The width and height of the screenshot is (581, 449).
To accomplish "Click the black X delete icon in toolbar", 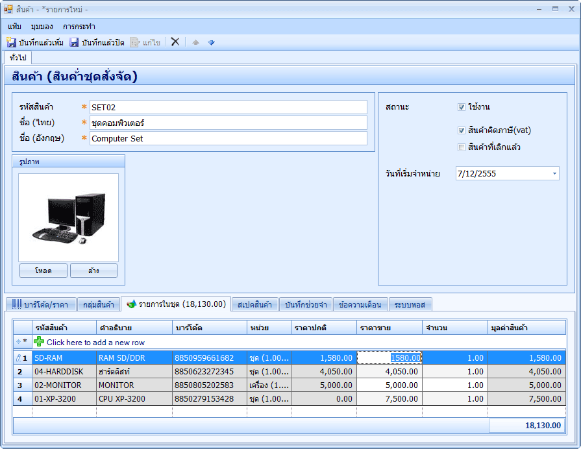I will pyautogui.click(x=175, y=42).
